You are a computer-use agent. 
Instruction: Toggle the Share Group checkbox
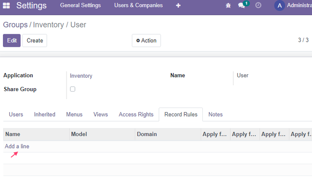(x=73, y=89)
